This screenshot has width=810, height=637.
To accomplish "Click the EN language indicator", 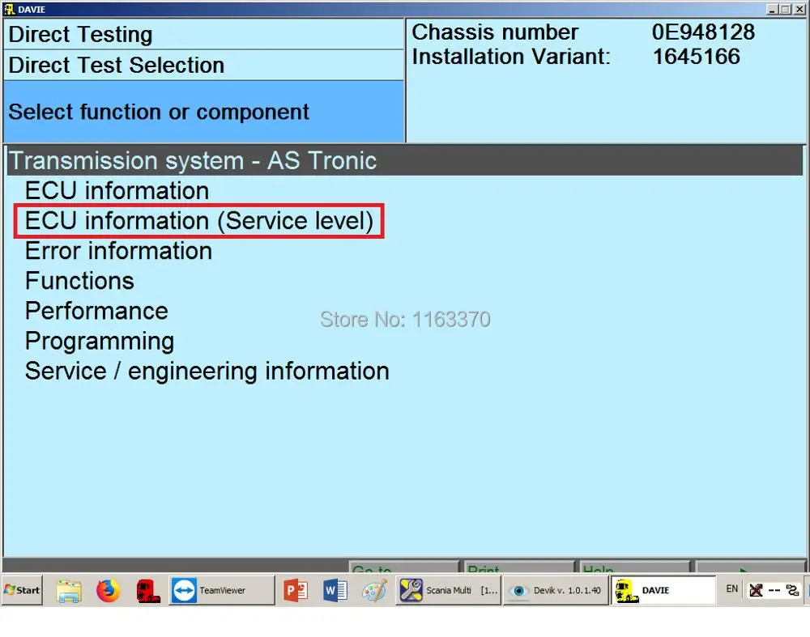I will click(732, 589).
